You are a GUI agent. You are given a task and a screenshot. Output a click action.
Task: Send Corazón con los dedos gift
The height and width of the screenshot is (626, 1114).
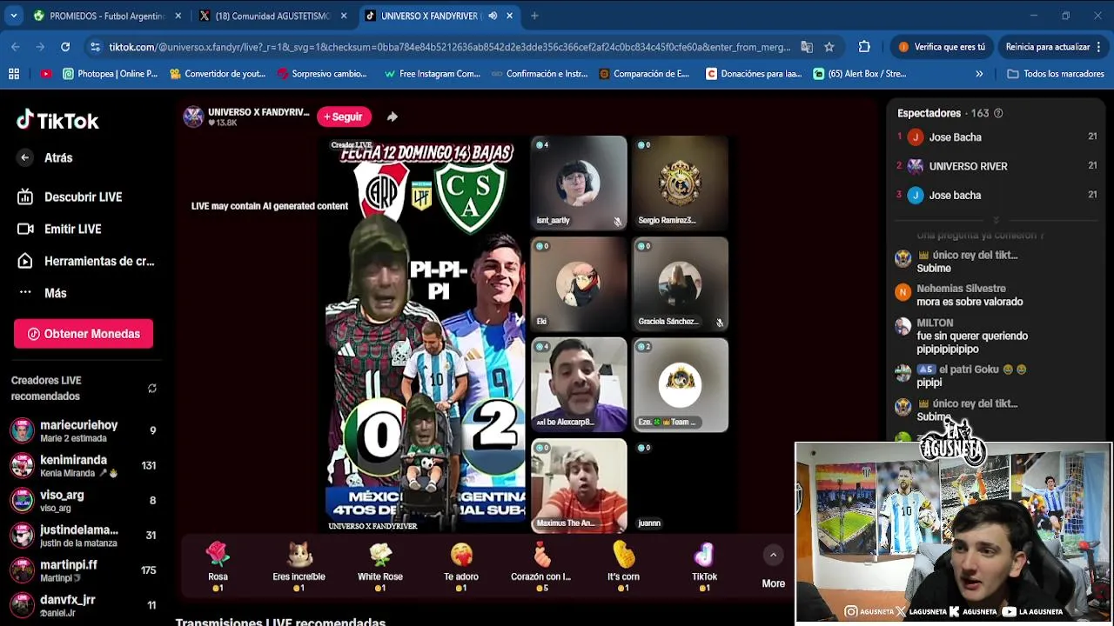541,566
